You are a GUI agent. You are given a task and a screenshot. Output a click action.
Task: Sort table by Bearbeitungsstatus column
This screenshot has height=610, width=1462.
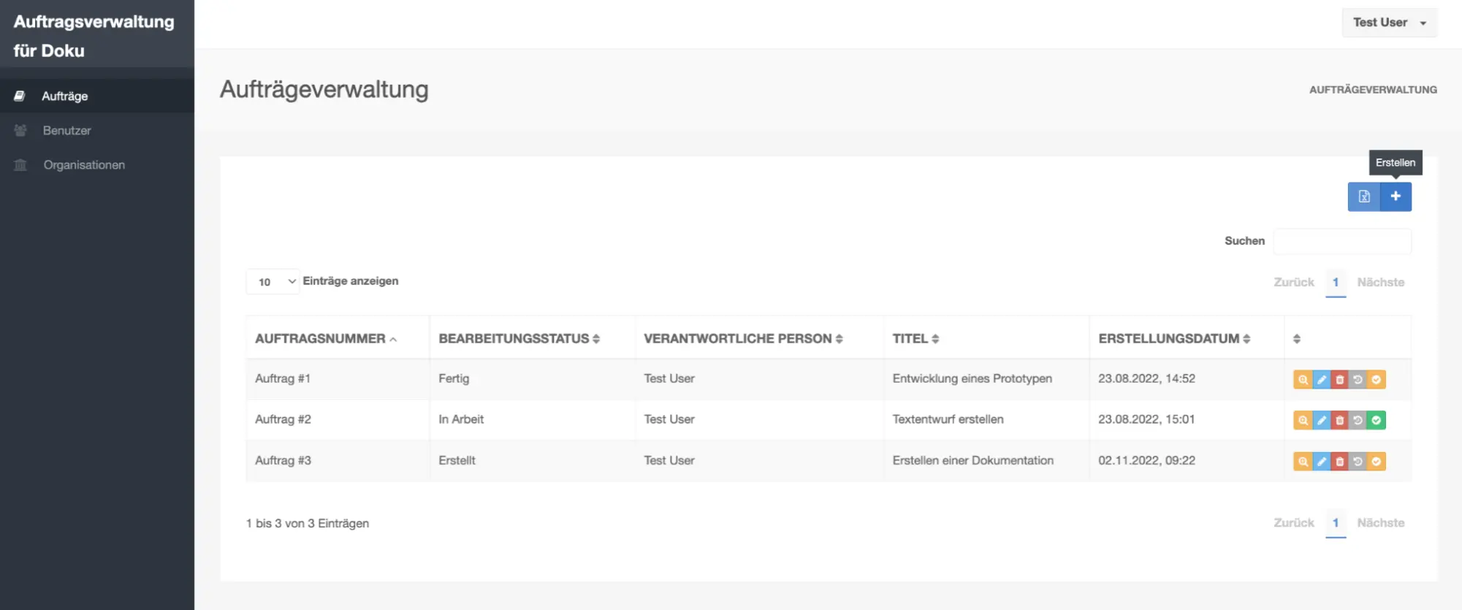pyautogui.click(x=519, y=339)
